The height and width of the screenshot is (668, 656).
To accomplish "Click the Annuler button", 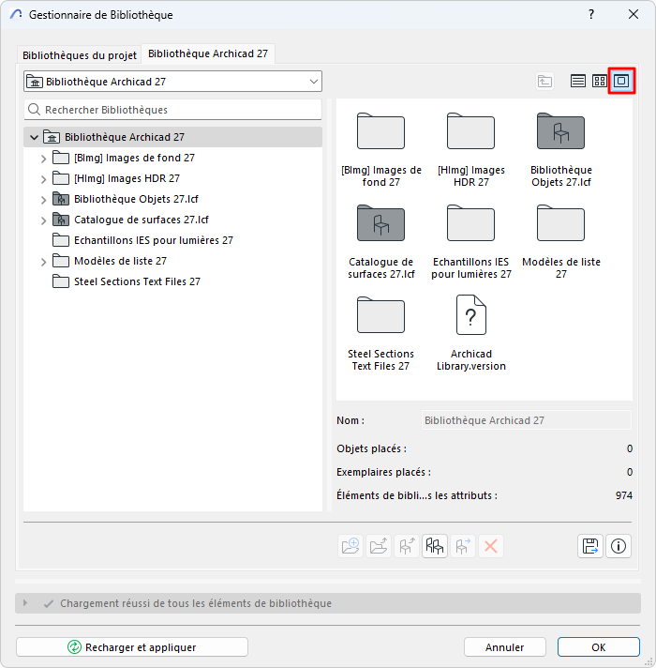I will [x=504, y=647].
